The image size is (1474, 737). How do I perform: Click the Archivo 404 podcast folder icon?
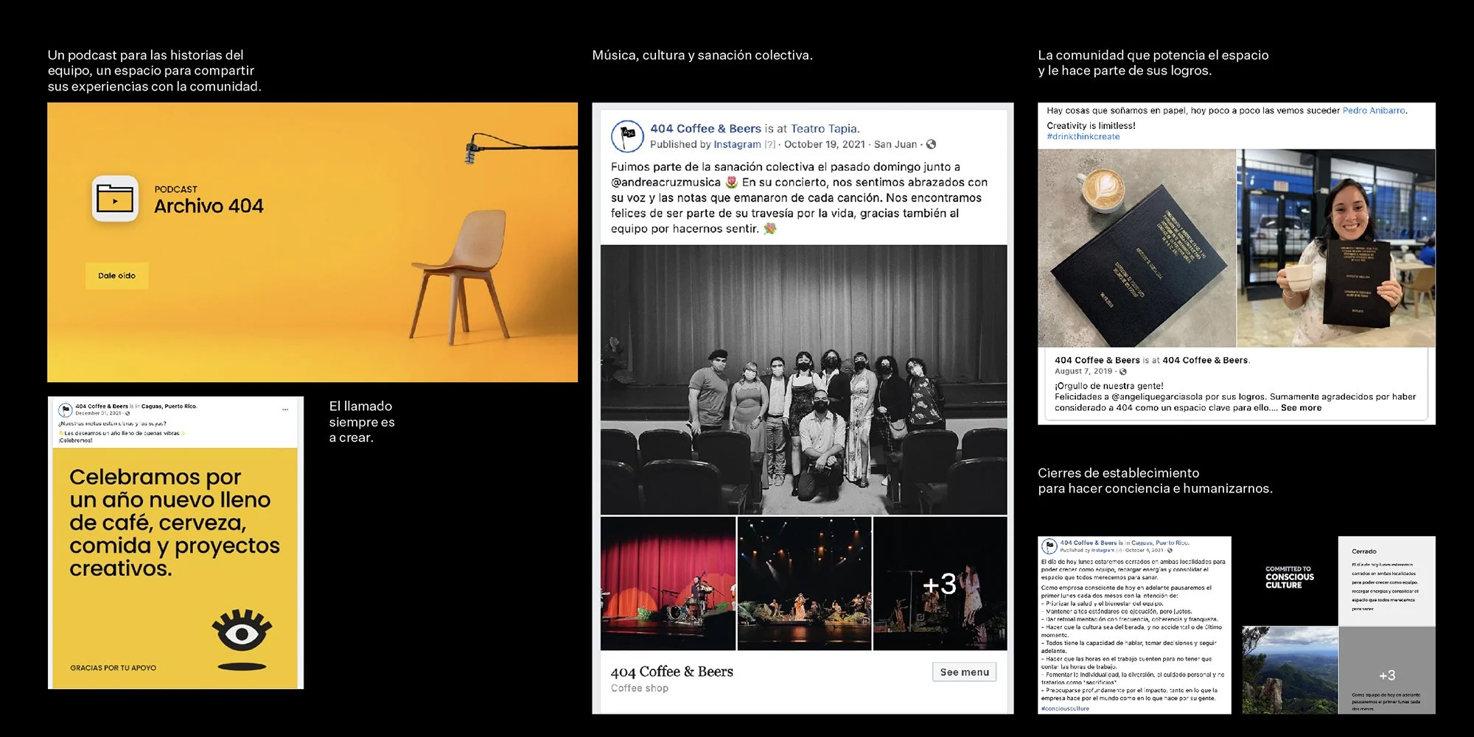pos(115,199)
